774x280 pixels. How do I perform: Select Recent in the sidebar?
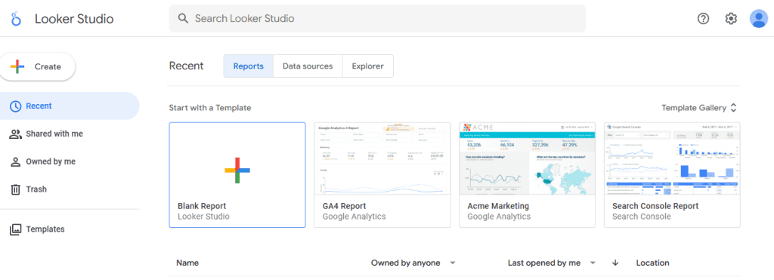(70, 106)
